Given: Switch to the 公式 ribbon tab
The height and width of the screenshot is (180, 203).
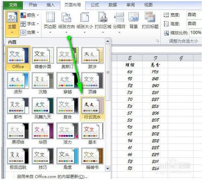Looking at the screenshot, I should click(x=95, y=5).
